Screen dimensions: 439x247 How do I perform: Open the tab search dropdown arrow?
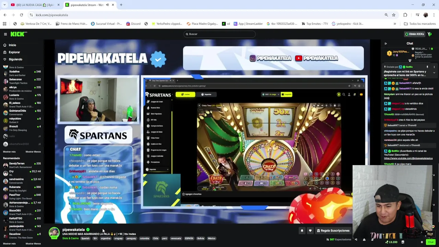click(x=4, y=5)
